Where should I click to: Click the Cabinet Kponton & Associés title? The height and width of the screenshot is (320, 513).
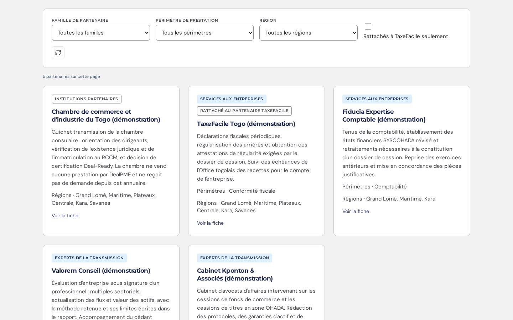click(235, 274)
